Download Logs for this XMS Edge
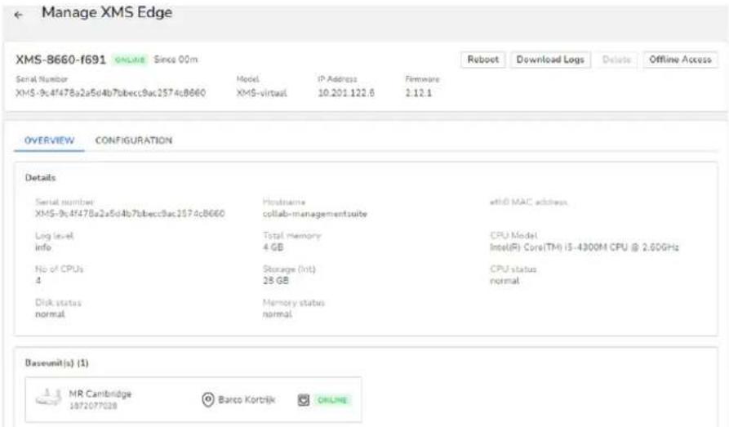729x427 pixels. click(550, 60)
